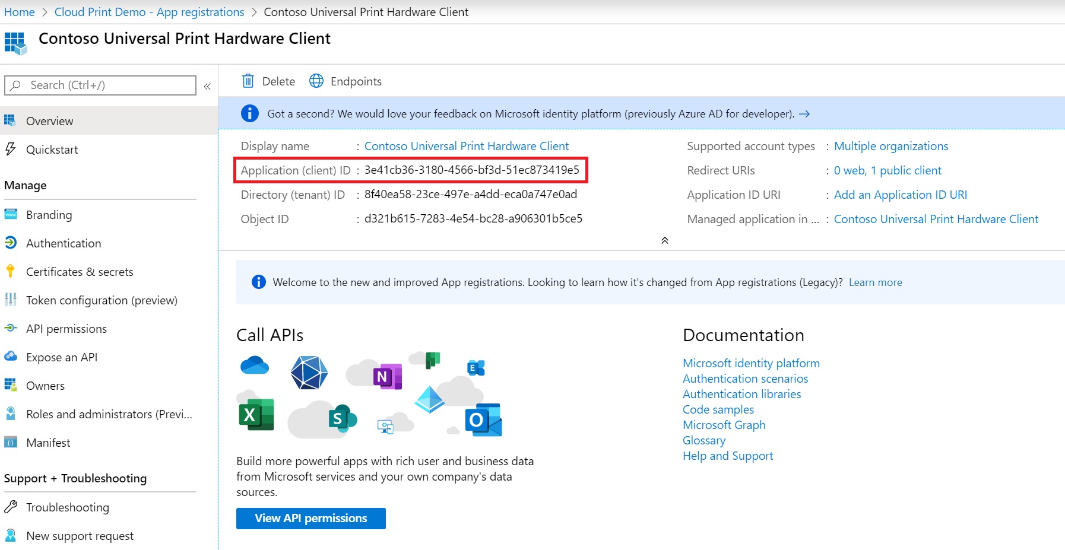
Task: Click the OneDrive cloud icon in Call APIs
Action: click(x=255, y=365)
